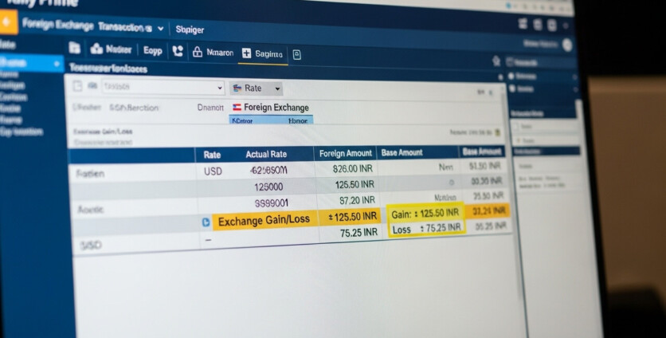The width and height of the screenshot is (666, 338).
Task: Click the orange back arrow button
Action: [x=8, y=22]
